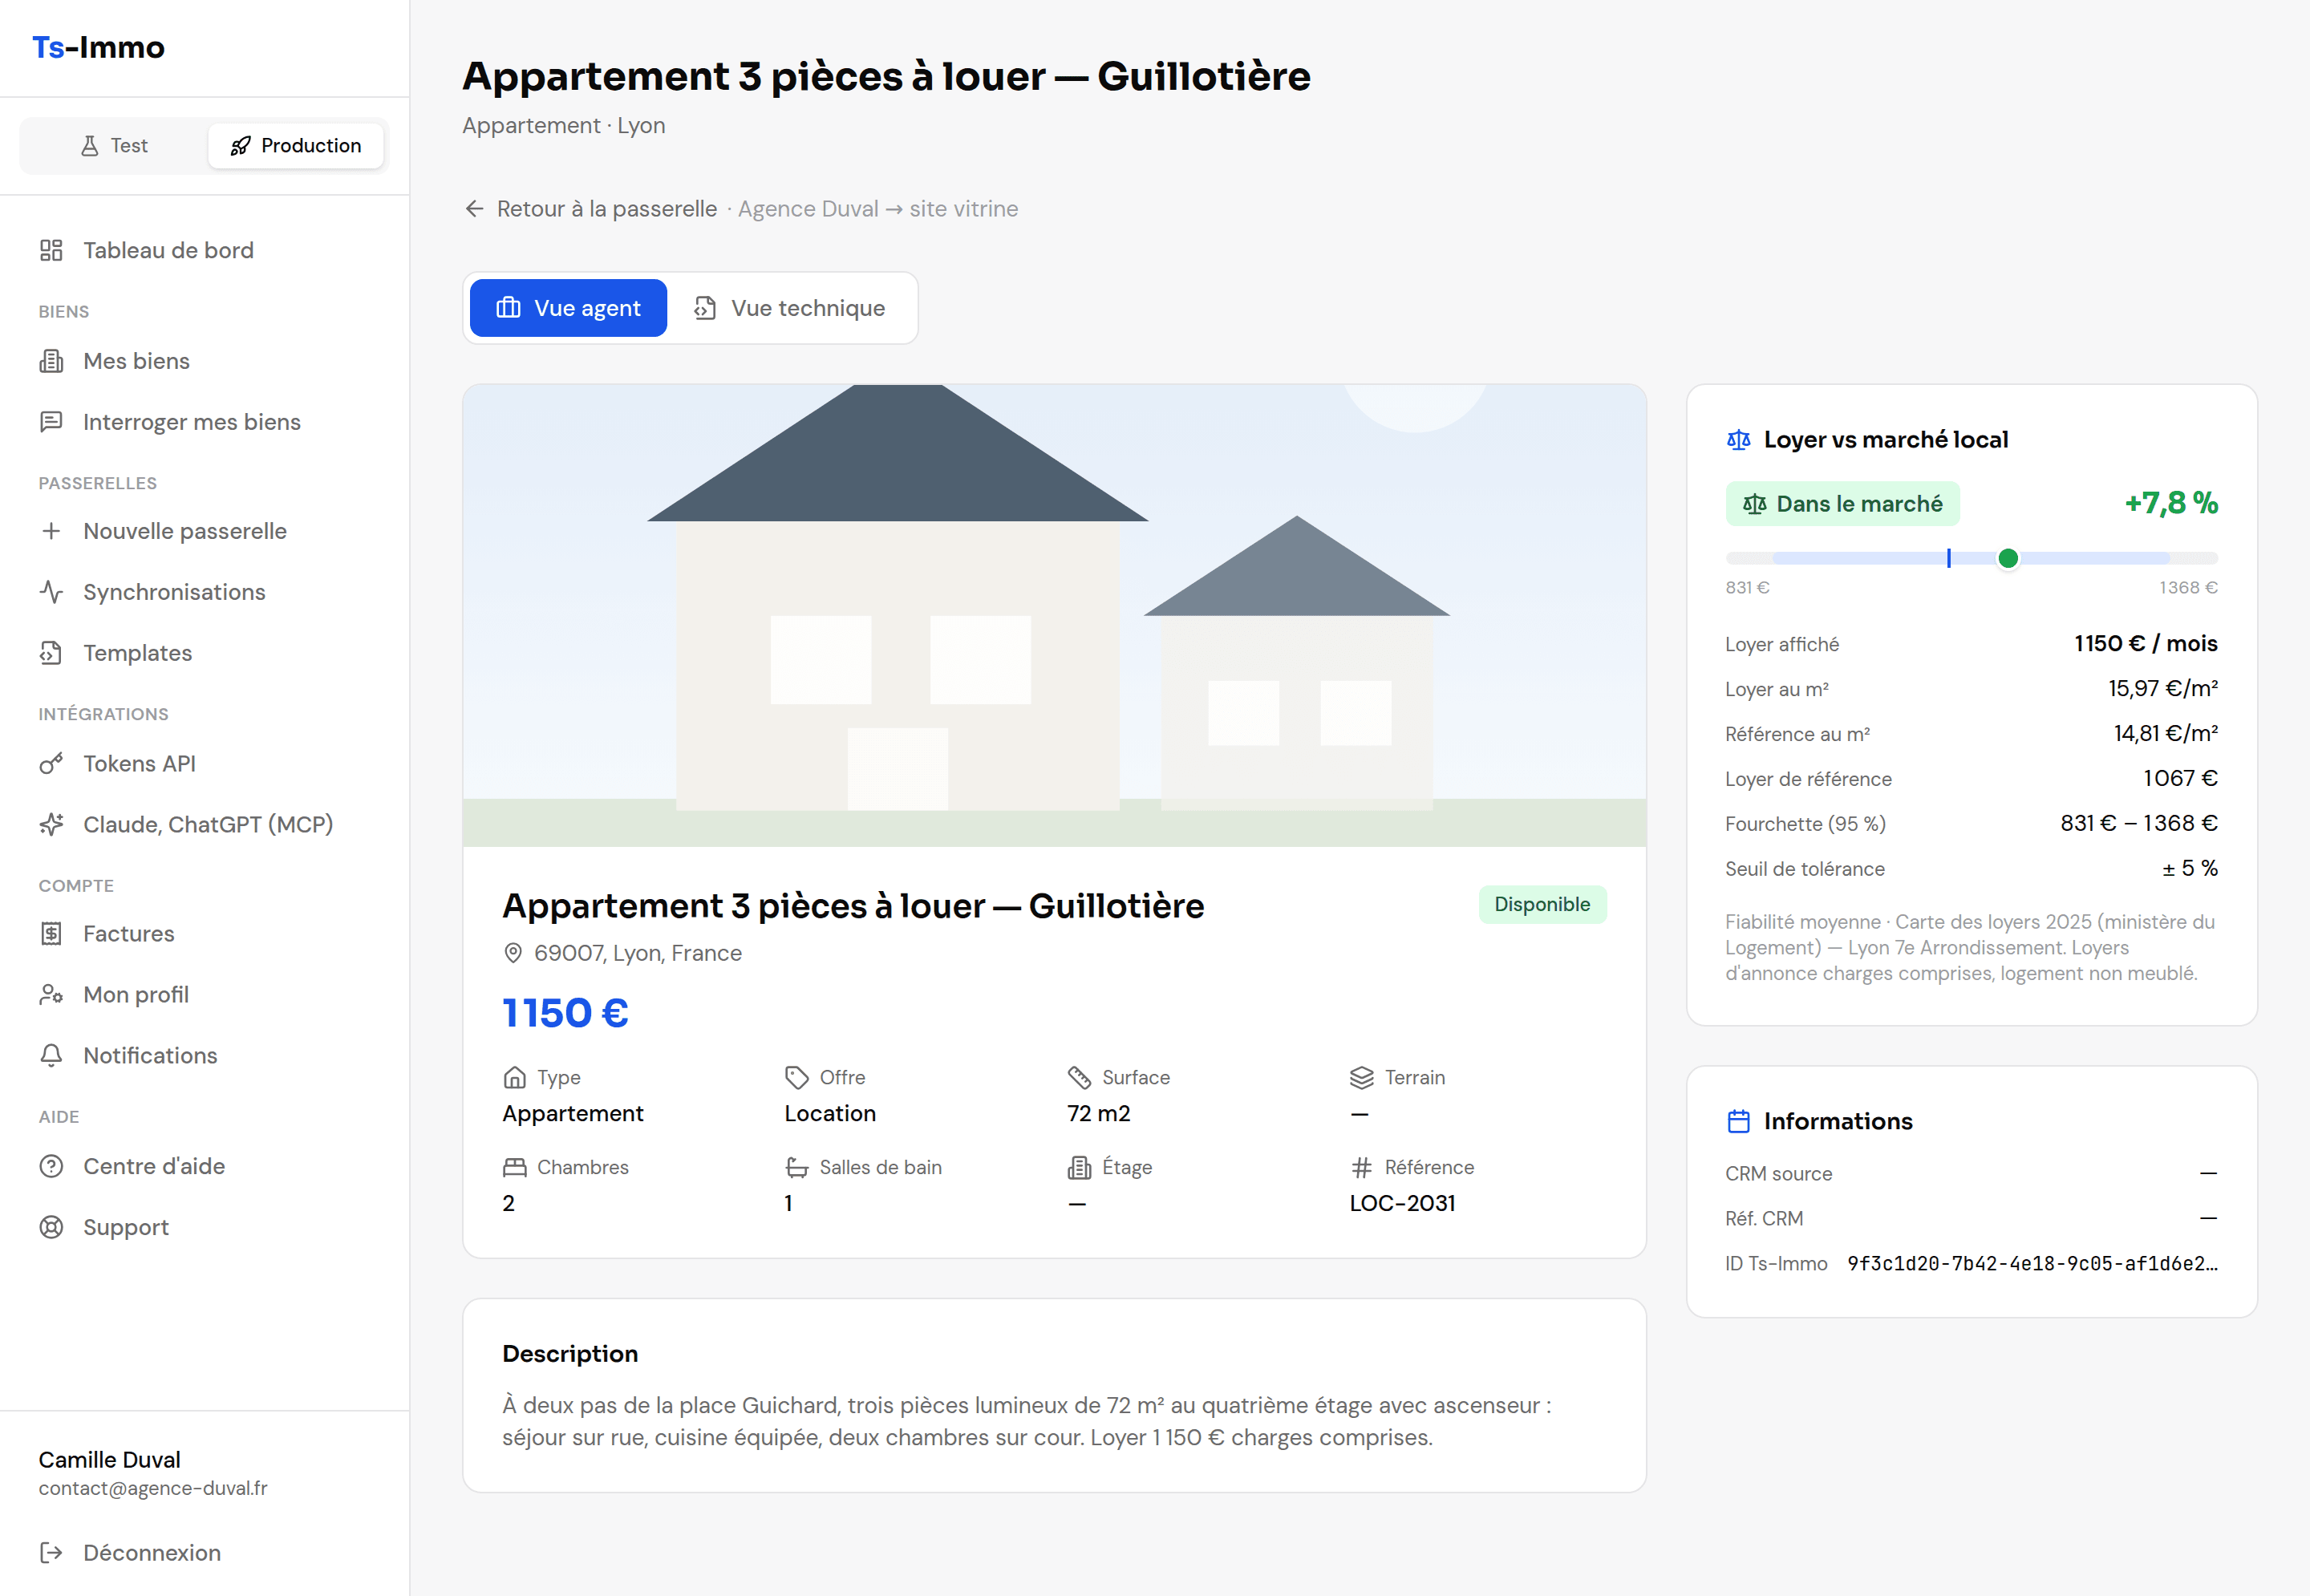Click the map pin icon by 69007, Lyon
This screenshot has width=2310, height=1596.
tap(513, 954)
